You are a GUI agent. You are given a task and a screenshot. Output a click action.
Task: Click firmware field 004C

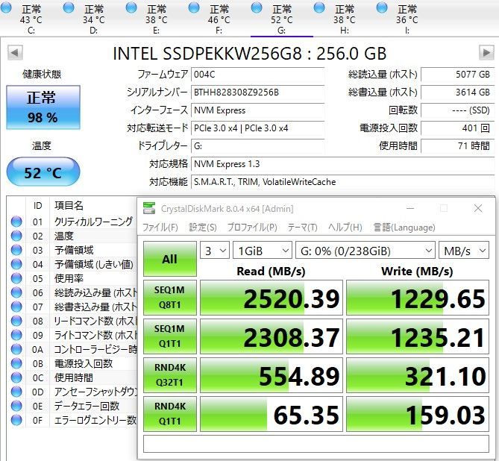(257, 75)
